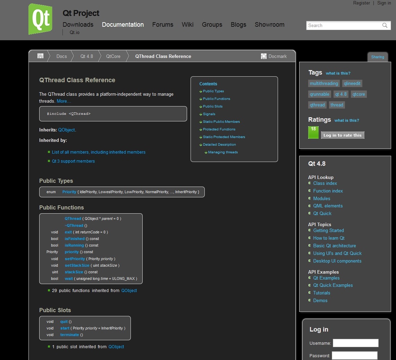Open the Priority enum link
Image resolution: width=396 pixels, height=360 pixels.
[x=69, y=192]
